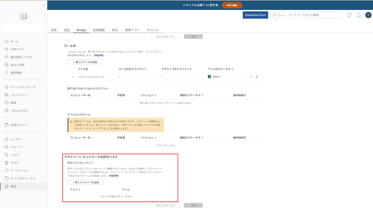Click the top 保存 button
This screenshot has height=208, width=373.
click(x=193, y=37)
